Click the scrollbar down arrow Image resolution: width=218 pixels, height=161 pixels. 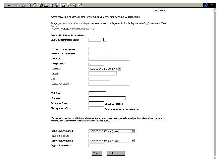coord(215,158)
